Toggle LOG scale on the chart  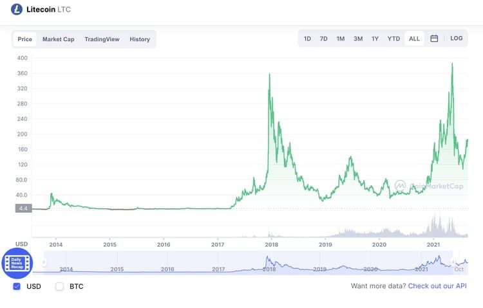(x=457, y=39)
